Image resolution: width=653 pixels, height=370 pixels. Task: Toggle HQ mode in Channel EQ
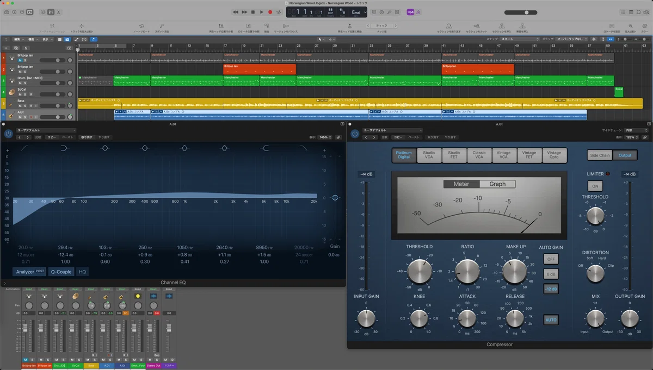click(83, 272)
